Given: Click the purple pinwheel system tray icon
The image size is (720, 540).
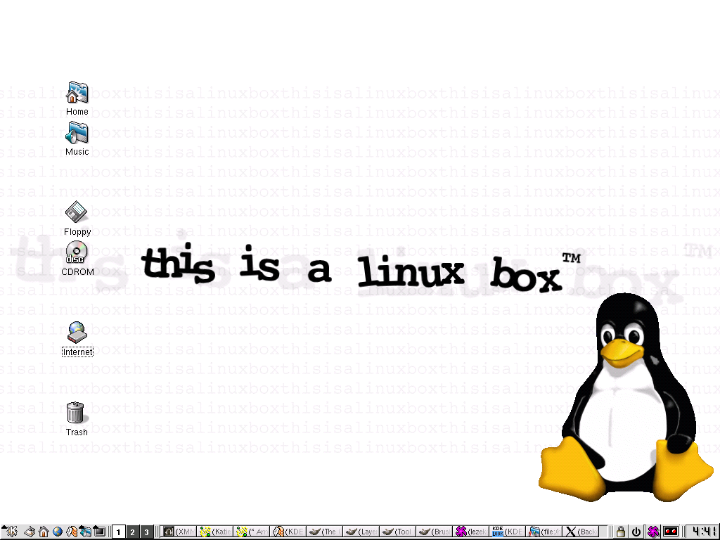Looking at the screenshot, I should (x=653, y=532).
